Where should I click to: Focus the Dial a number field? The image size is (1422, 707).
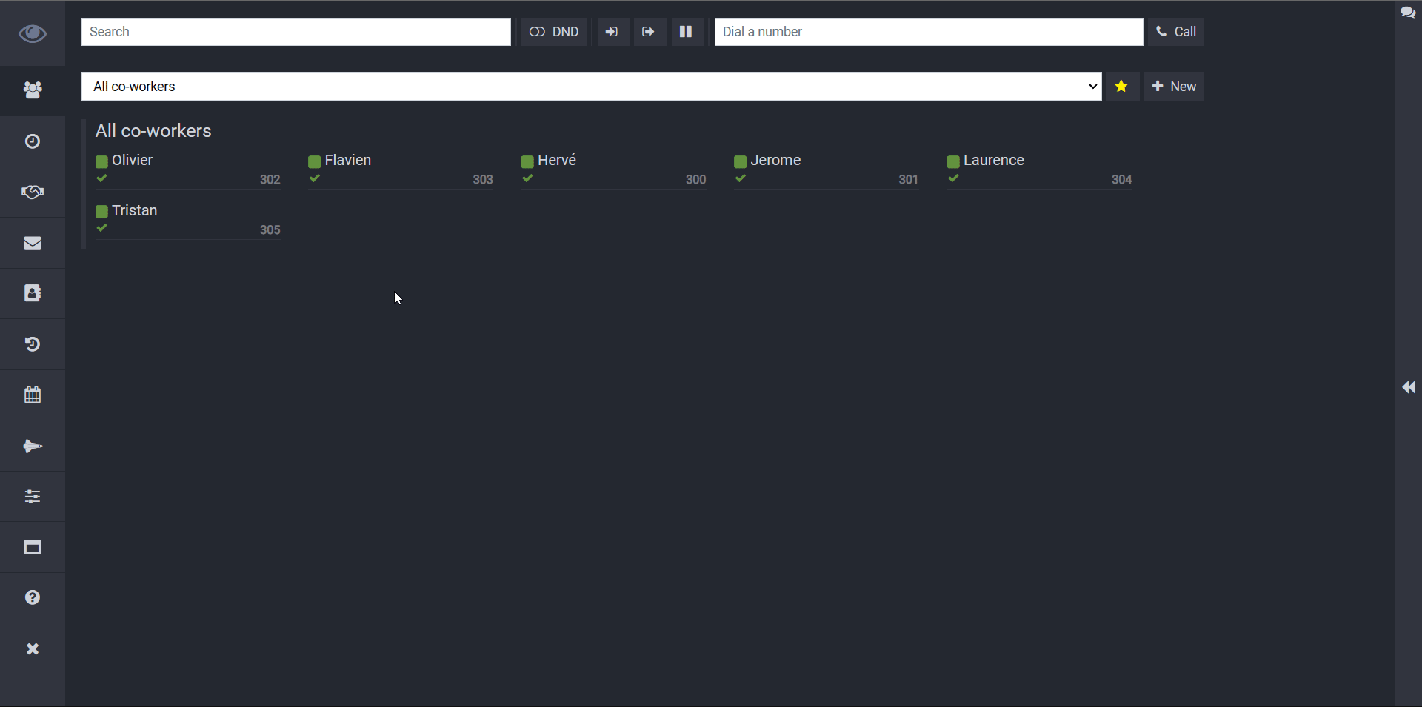[929, 32]
